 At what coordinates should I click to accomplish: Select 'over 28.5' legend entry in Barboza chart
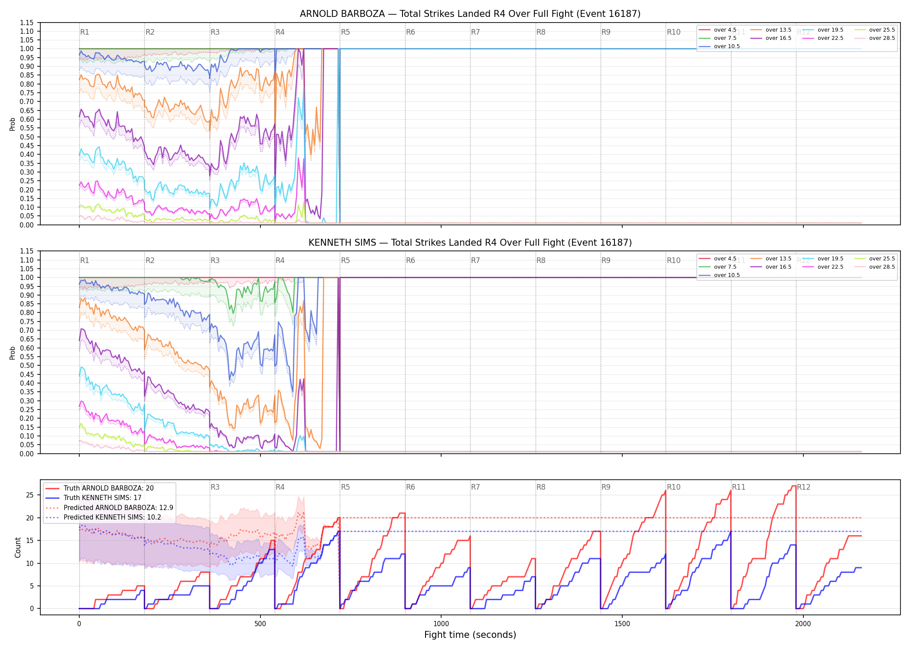tap(874, 38)
